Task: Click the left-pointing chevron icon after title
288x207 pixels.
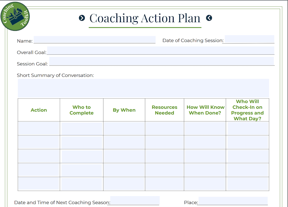Action: click(x=209, y=18)
